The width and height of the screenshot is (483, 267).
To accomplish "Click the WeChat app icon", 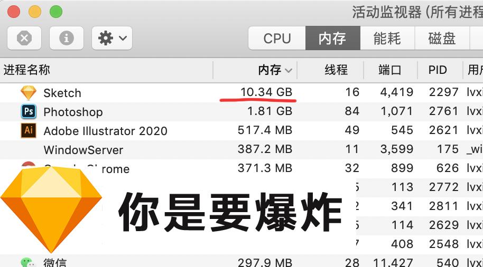I will click(27, 262).
